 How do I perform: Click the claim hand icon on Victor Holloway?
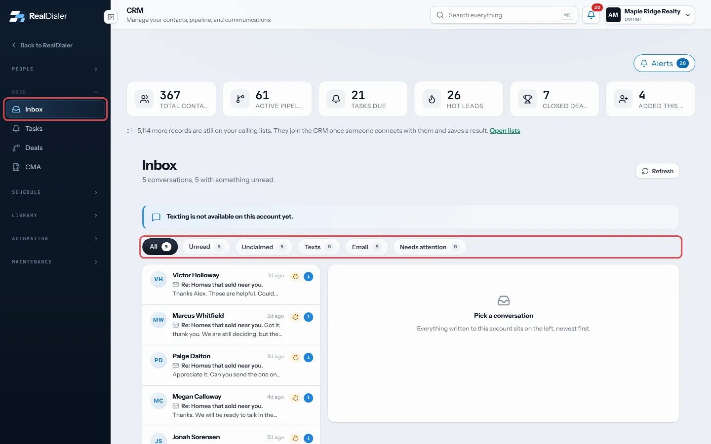pyautogui.click(x=295, y=276)
